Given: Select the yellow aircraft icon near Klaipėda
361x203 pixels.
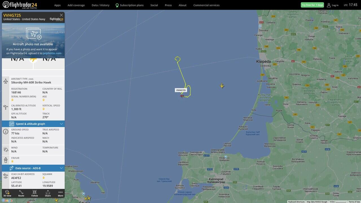Looking at the screenshot, I should click(x=222, y=86).
